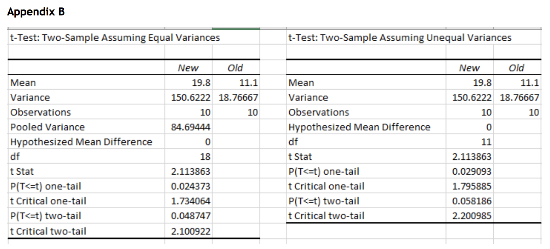Click the two-tail p-value 0.058186
This screenshot has width=550, height=249.
[472, 201]
